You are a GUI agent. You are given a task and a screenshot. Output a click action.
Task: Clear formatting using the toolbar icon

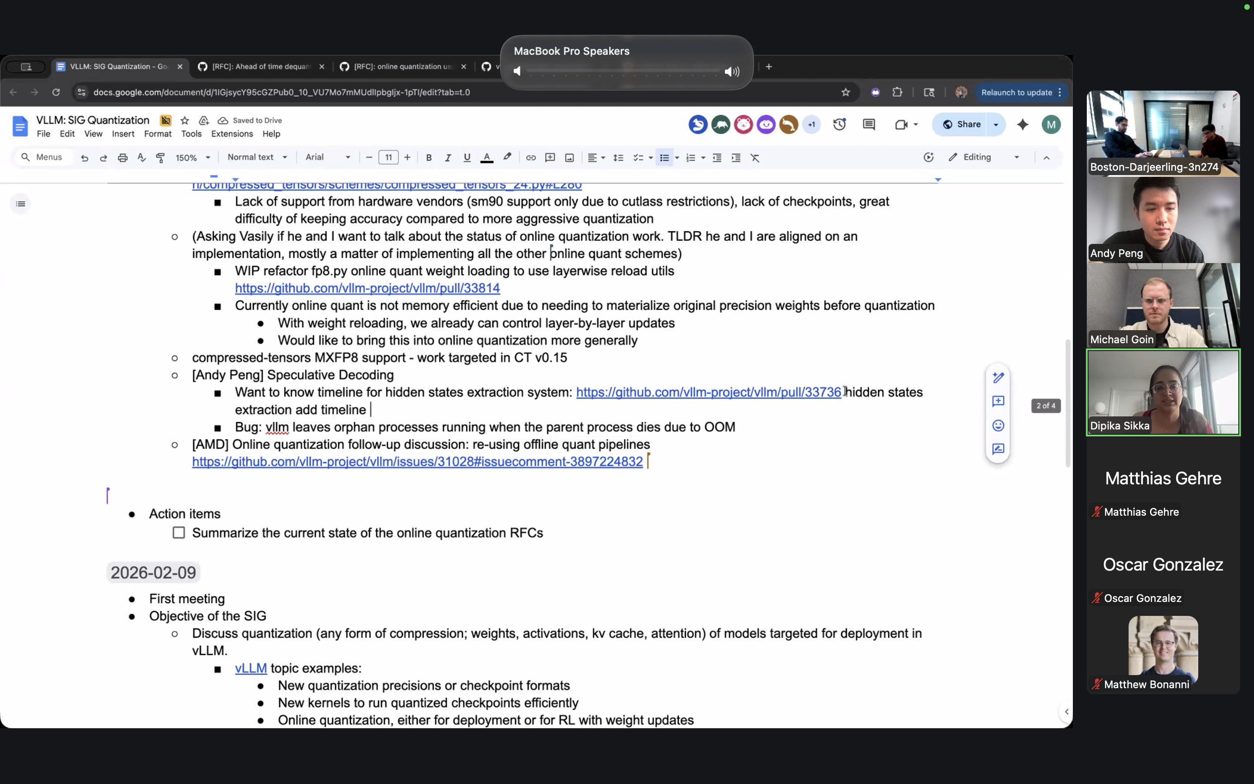point(755,157)
